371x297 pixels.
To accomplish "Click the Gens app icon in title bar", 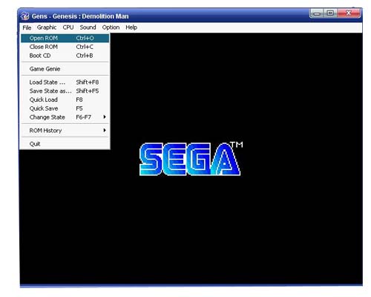I will [x=25, y=16].
